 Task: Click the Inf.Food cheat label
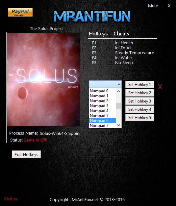(123, 48)
